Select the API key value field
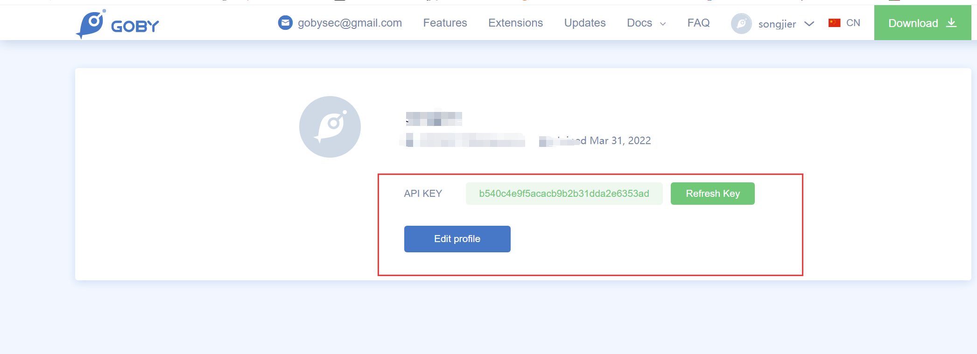Viewport: 977px width, 354px height. [x=564, y=194]
